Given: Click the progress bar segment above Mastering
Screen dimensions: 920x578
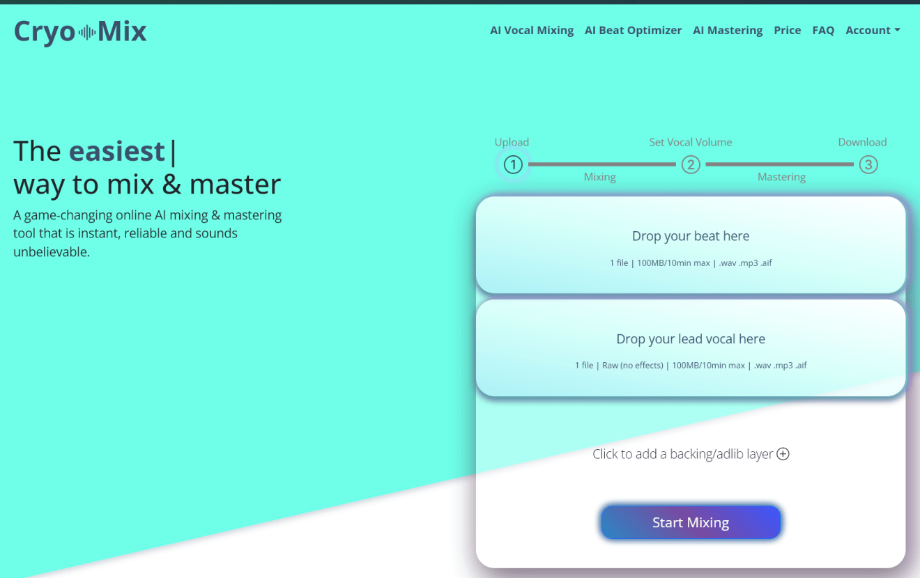Looking at the screenshot, I should pos(779,165).
